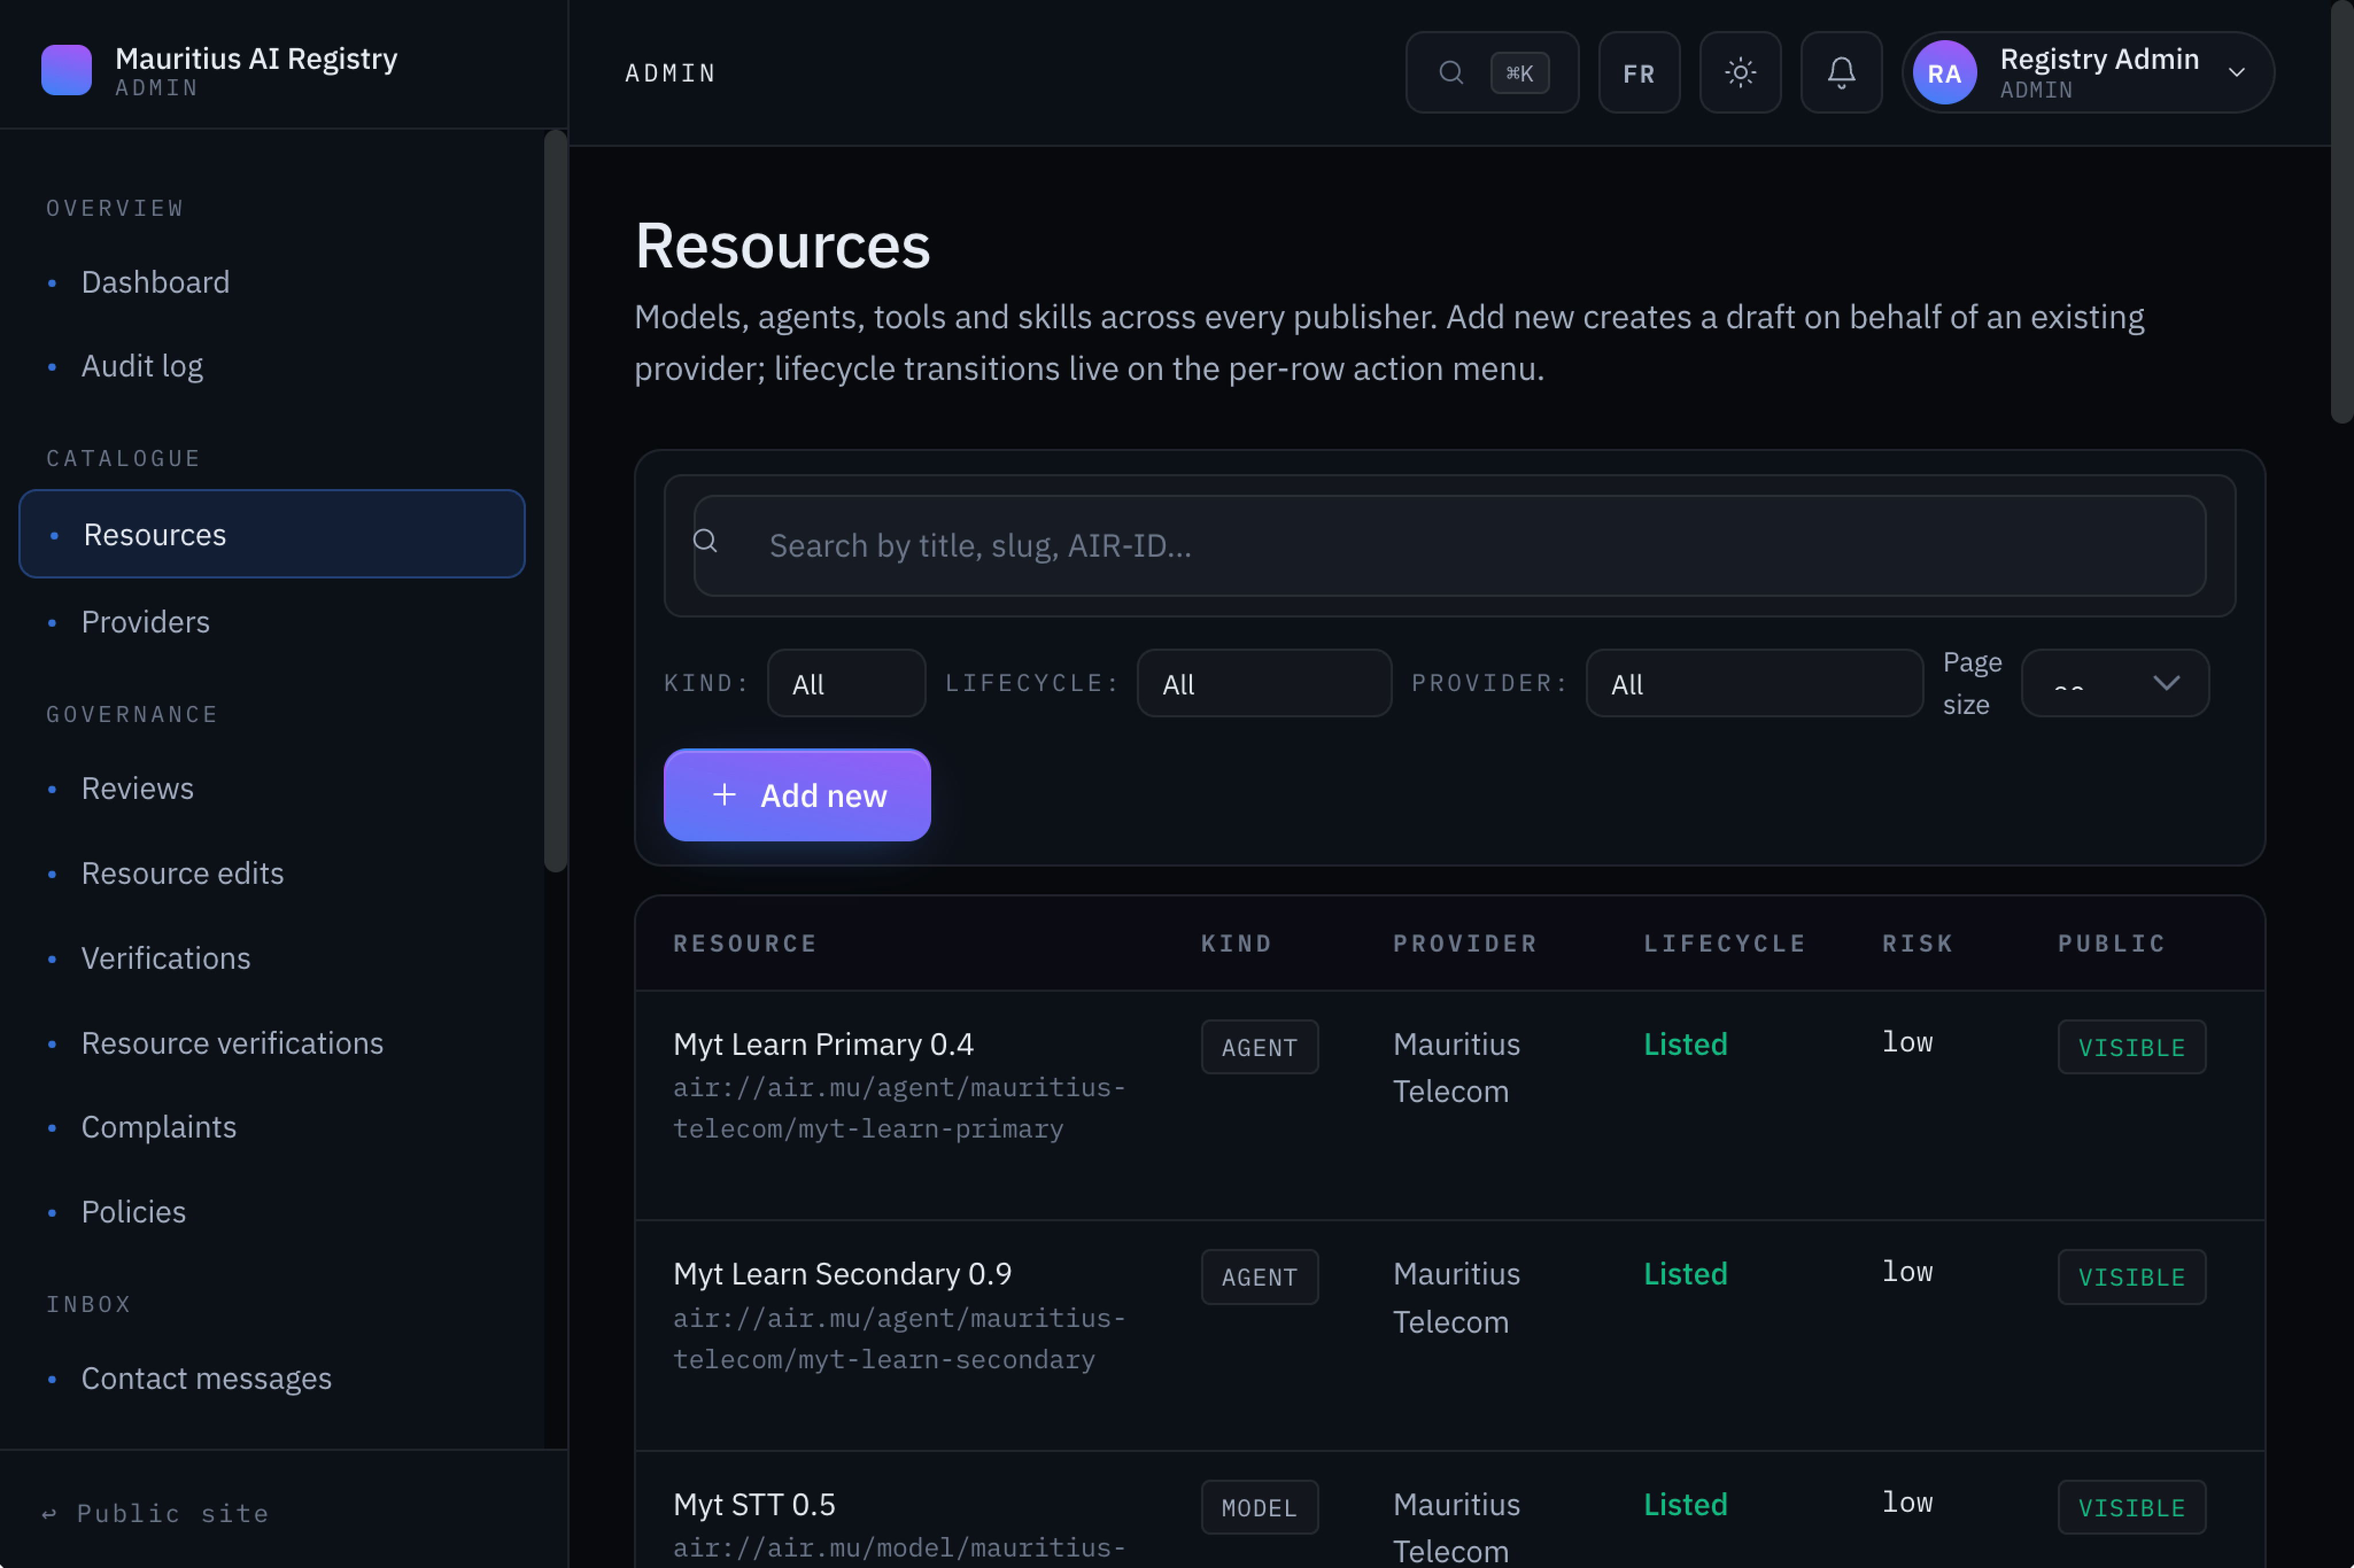2354x1568 pixels.
Task: Click the MODEL badge for Myt STT 0.5
Action: (x=1260, y=1507)
